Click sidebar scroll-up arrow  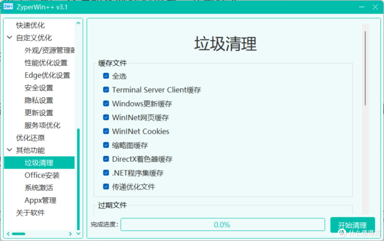click(78, 23)
